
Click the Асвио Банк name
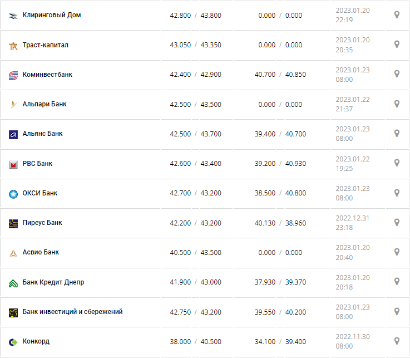tap(41, 252)
